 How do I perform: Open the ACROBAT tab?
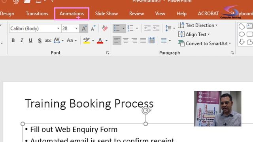coord(208,13)
